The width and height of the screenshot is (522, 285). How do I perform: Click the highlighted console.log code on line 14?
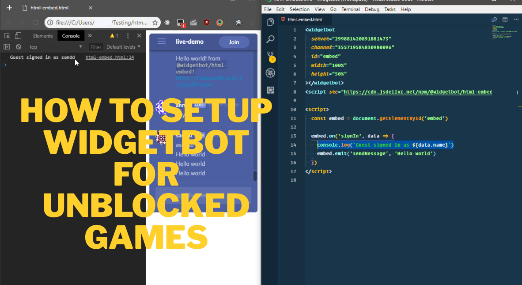point(385,145)
